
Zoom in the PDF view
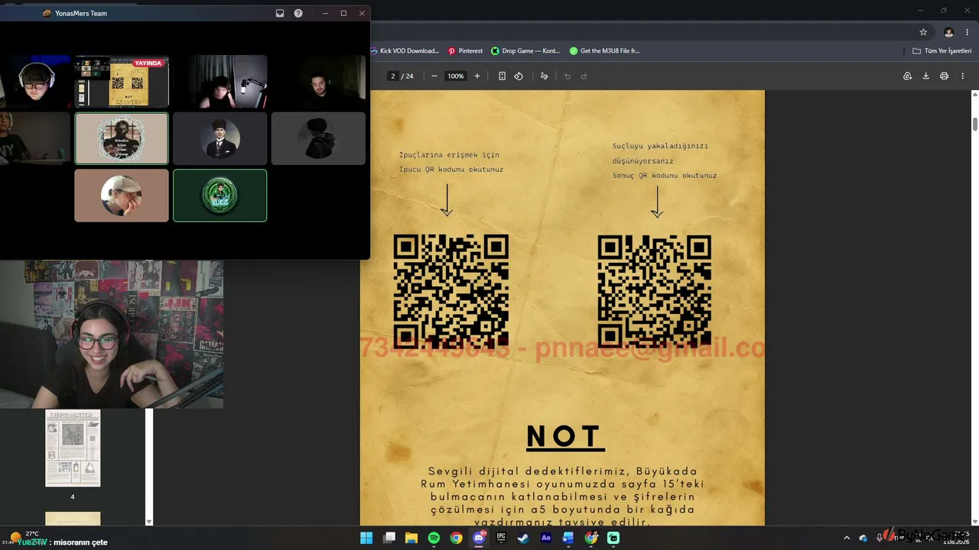point(477,76)
